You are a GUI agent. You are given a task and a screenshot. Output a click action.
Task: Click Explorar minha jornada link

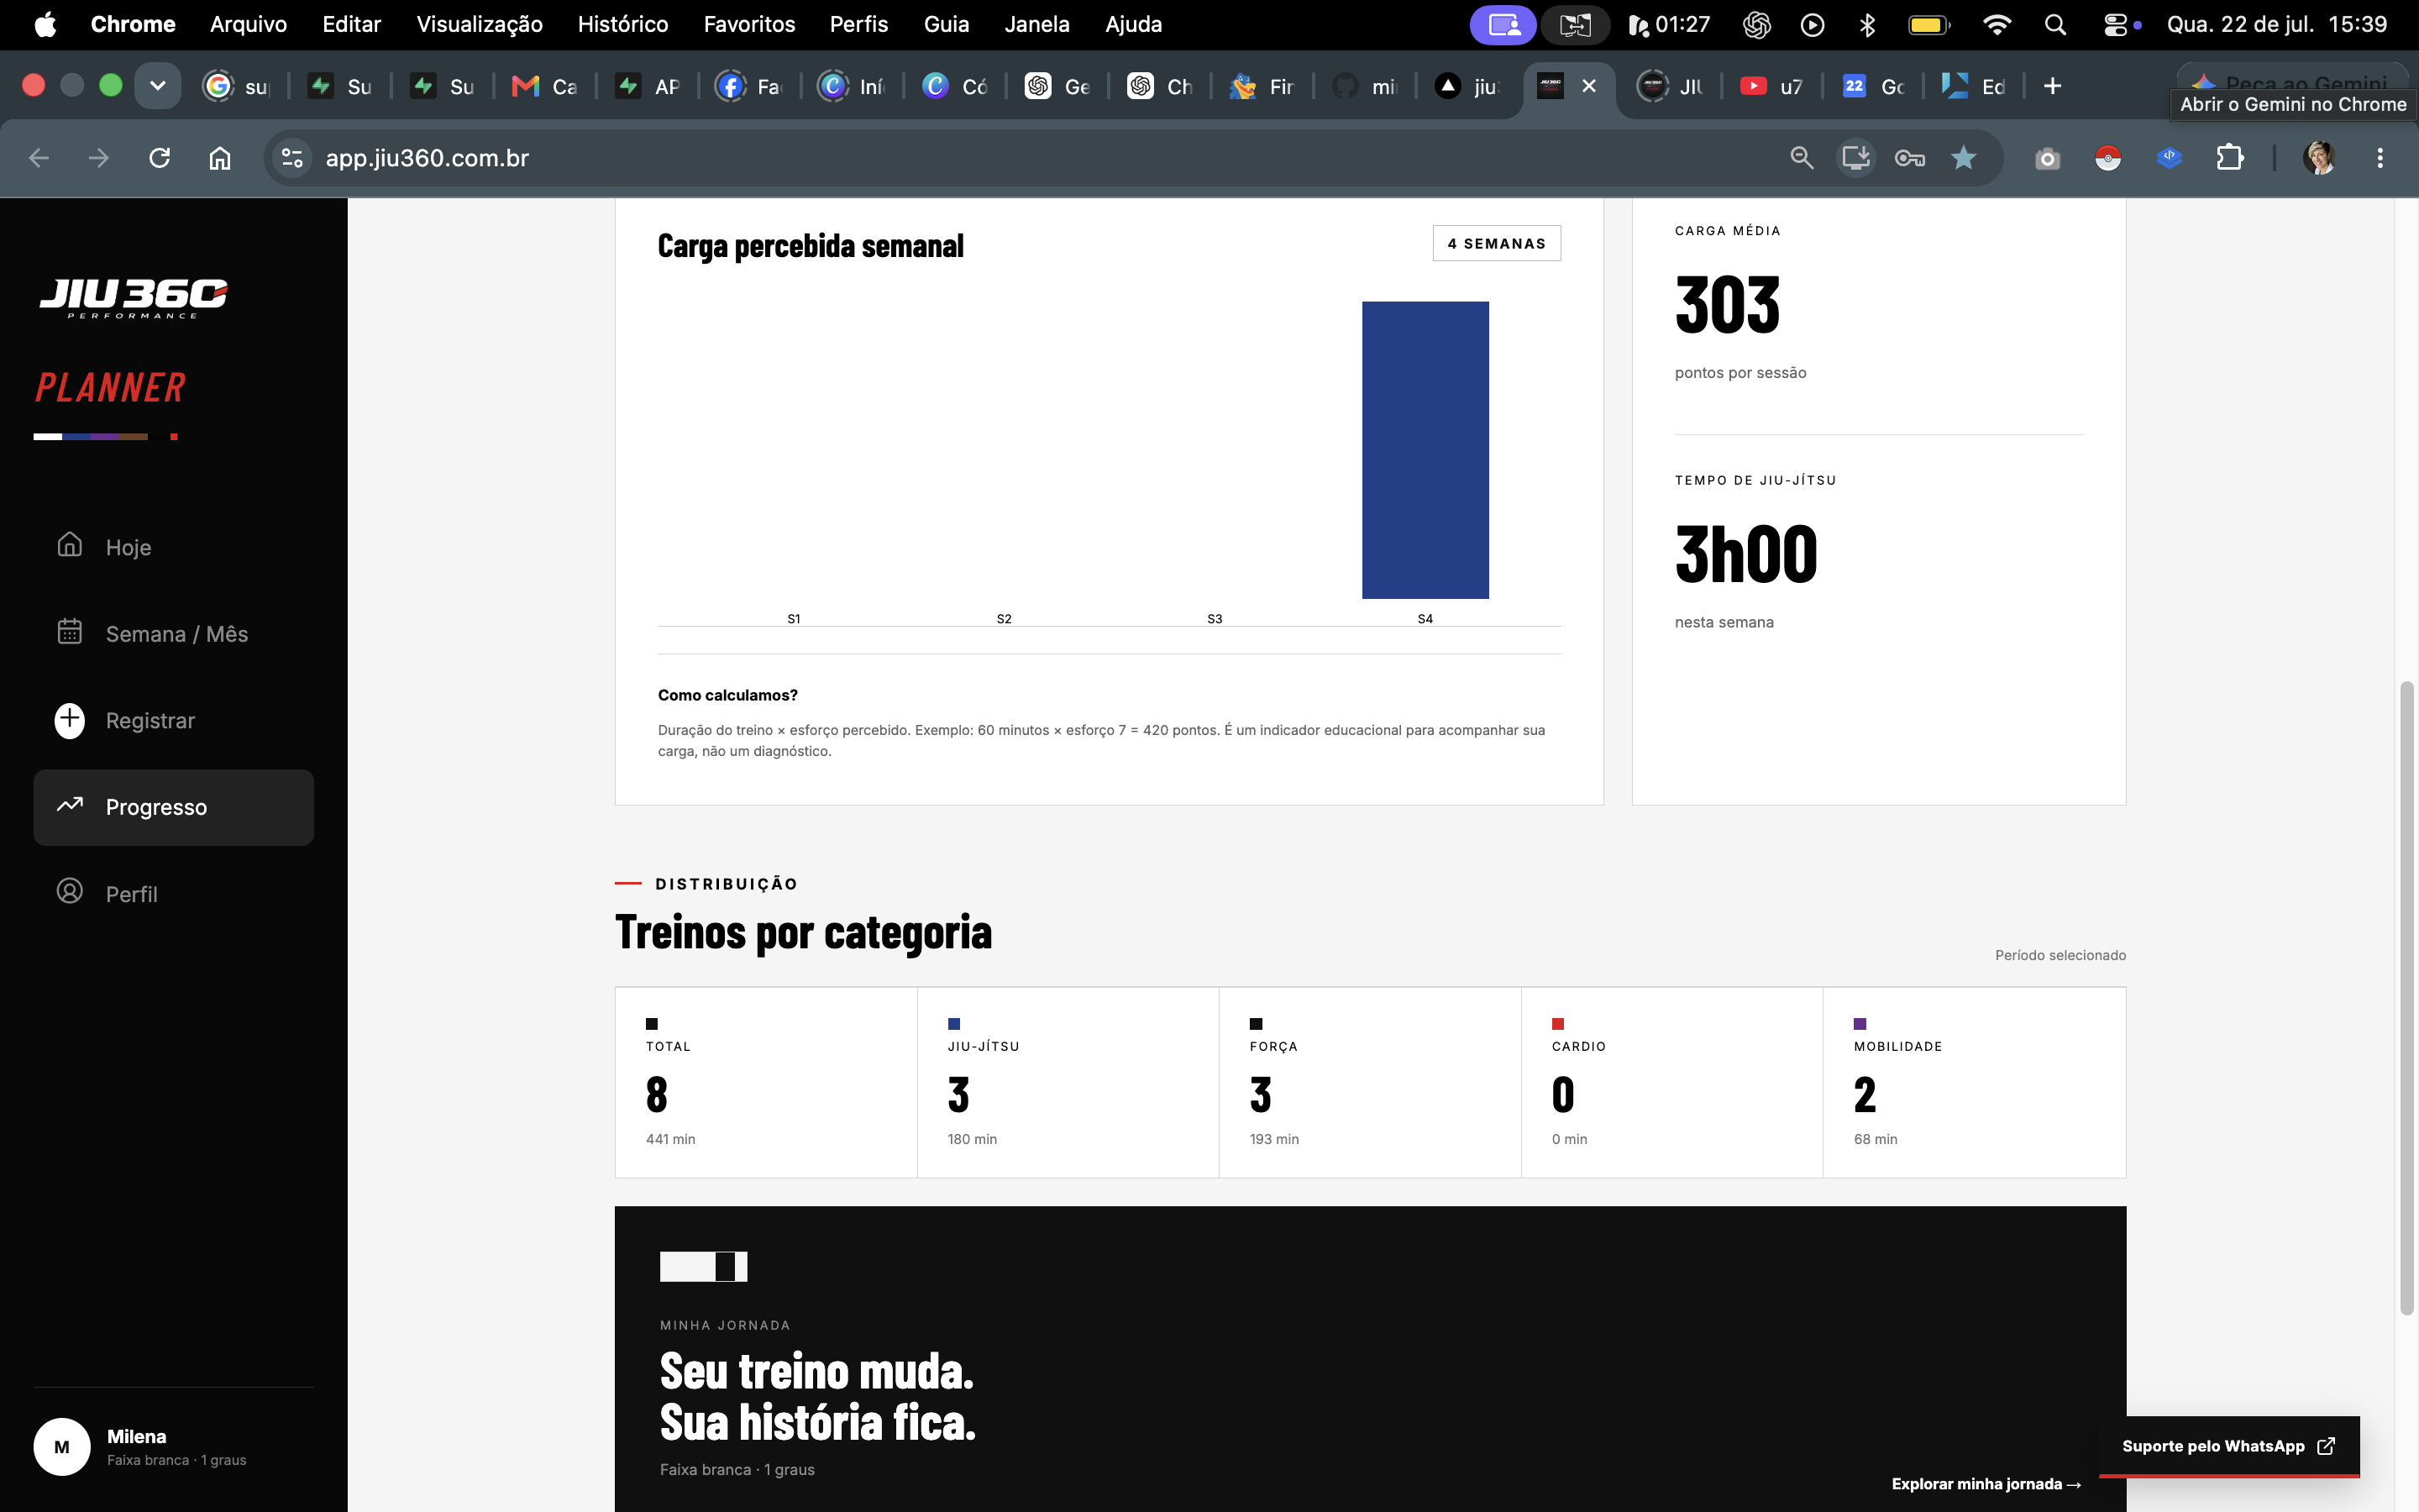pyautogui.click(x=1986, y=1484)
